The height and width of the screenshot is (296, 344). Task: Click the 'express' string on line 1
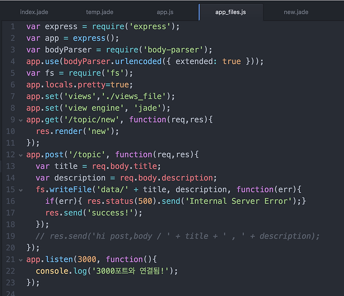coord(150,27)
